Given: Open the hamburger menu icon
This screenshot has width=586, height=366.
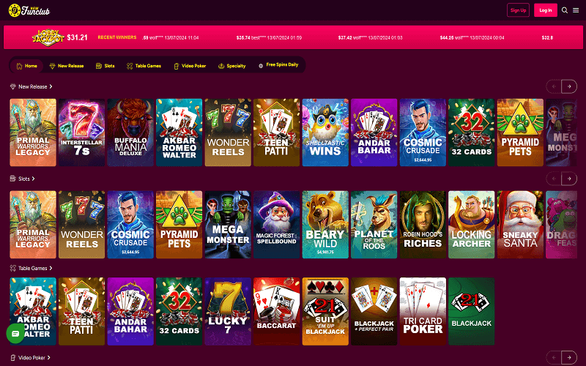Looking at the screenshot, I should point(576,10).
